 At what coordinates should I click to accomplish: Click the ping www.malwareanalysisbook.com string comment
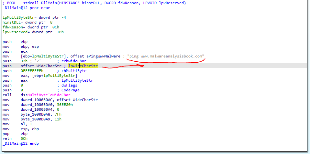166,56
